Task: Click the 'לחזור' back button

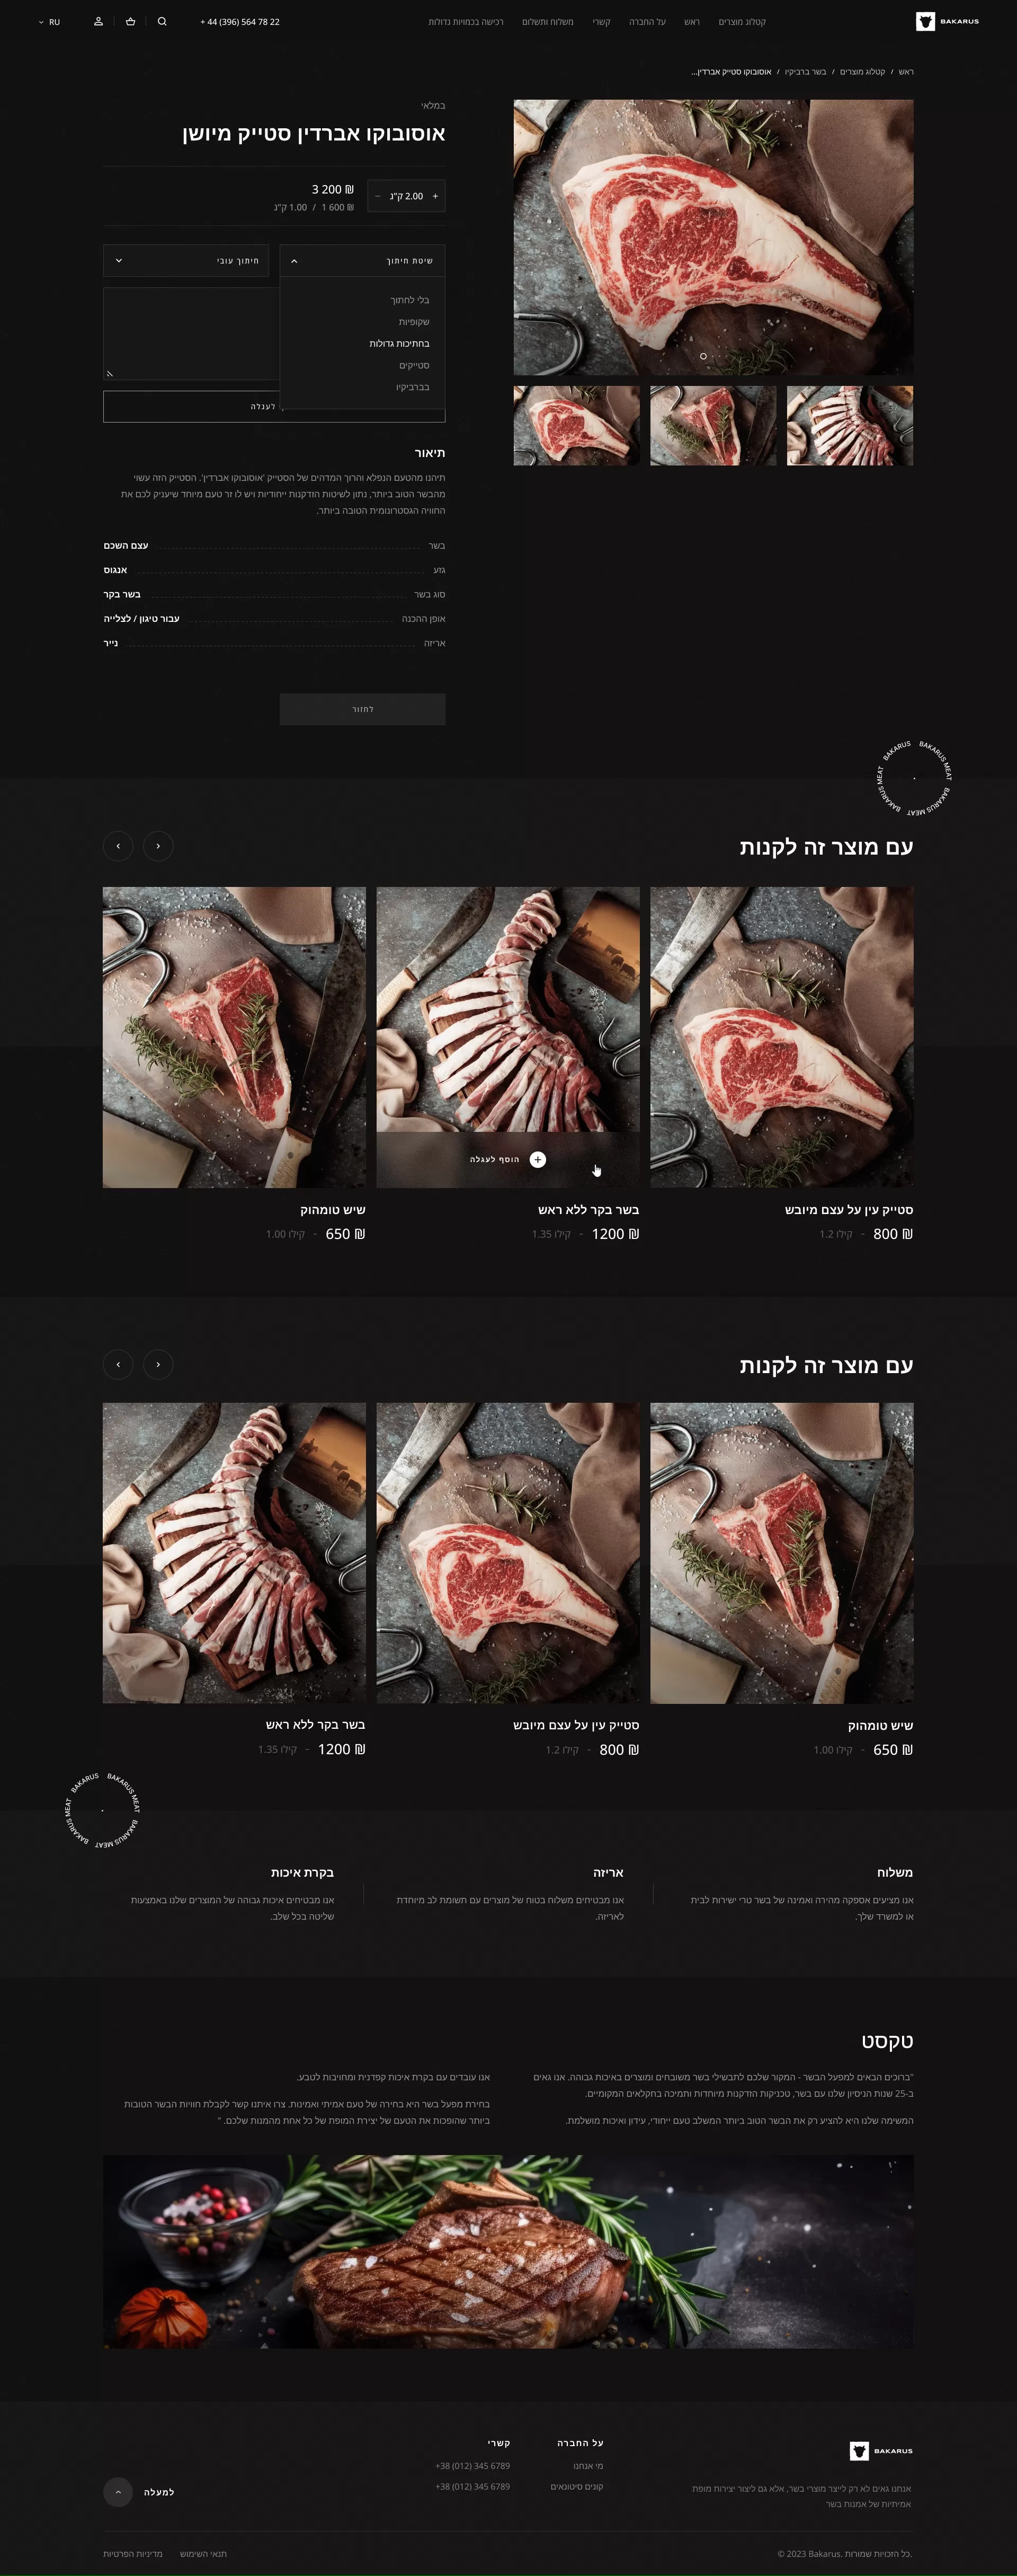Action: point(363,709)
